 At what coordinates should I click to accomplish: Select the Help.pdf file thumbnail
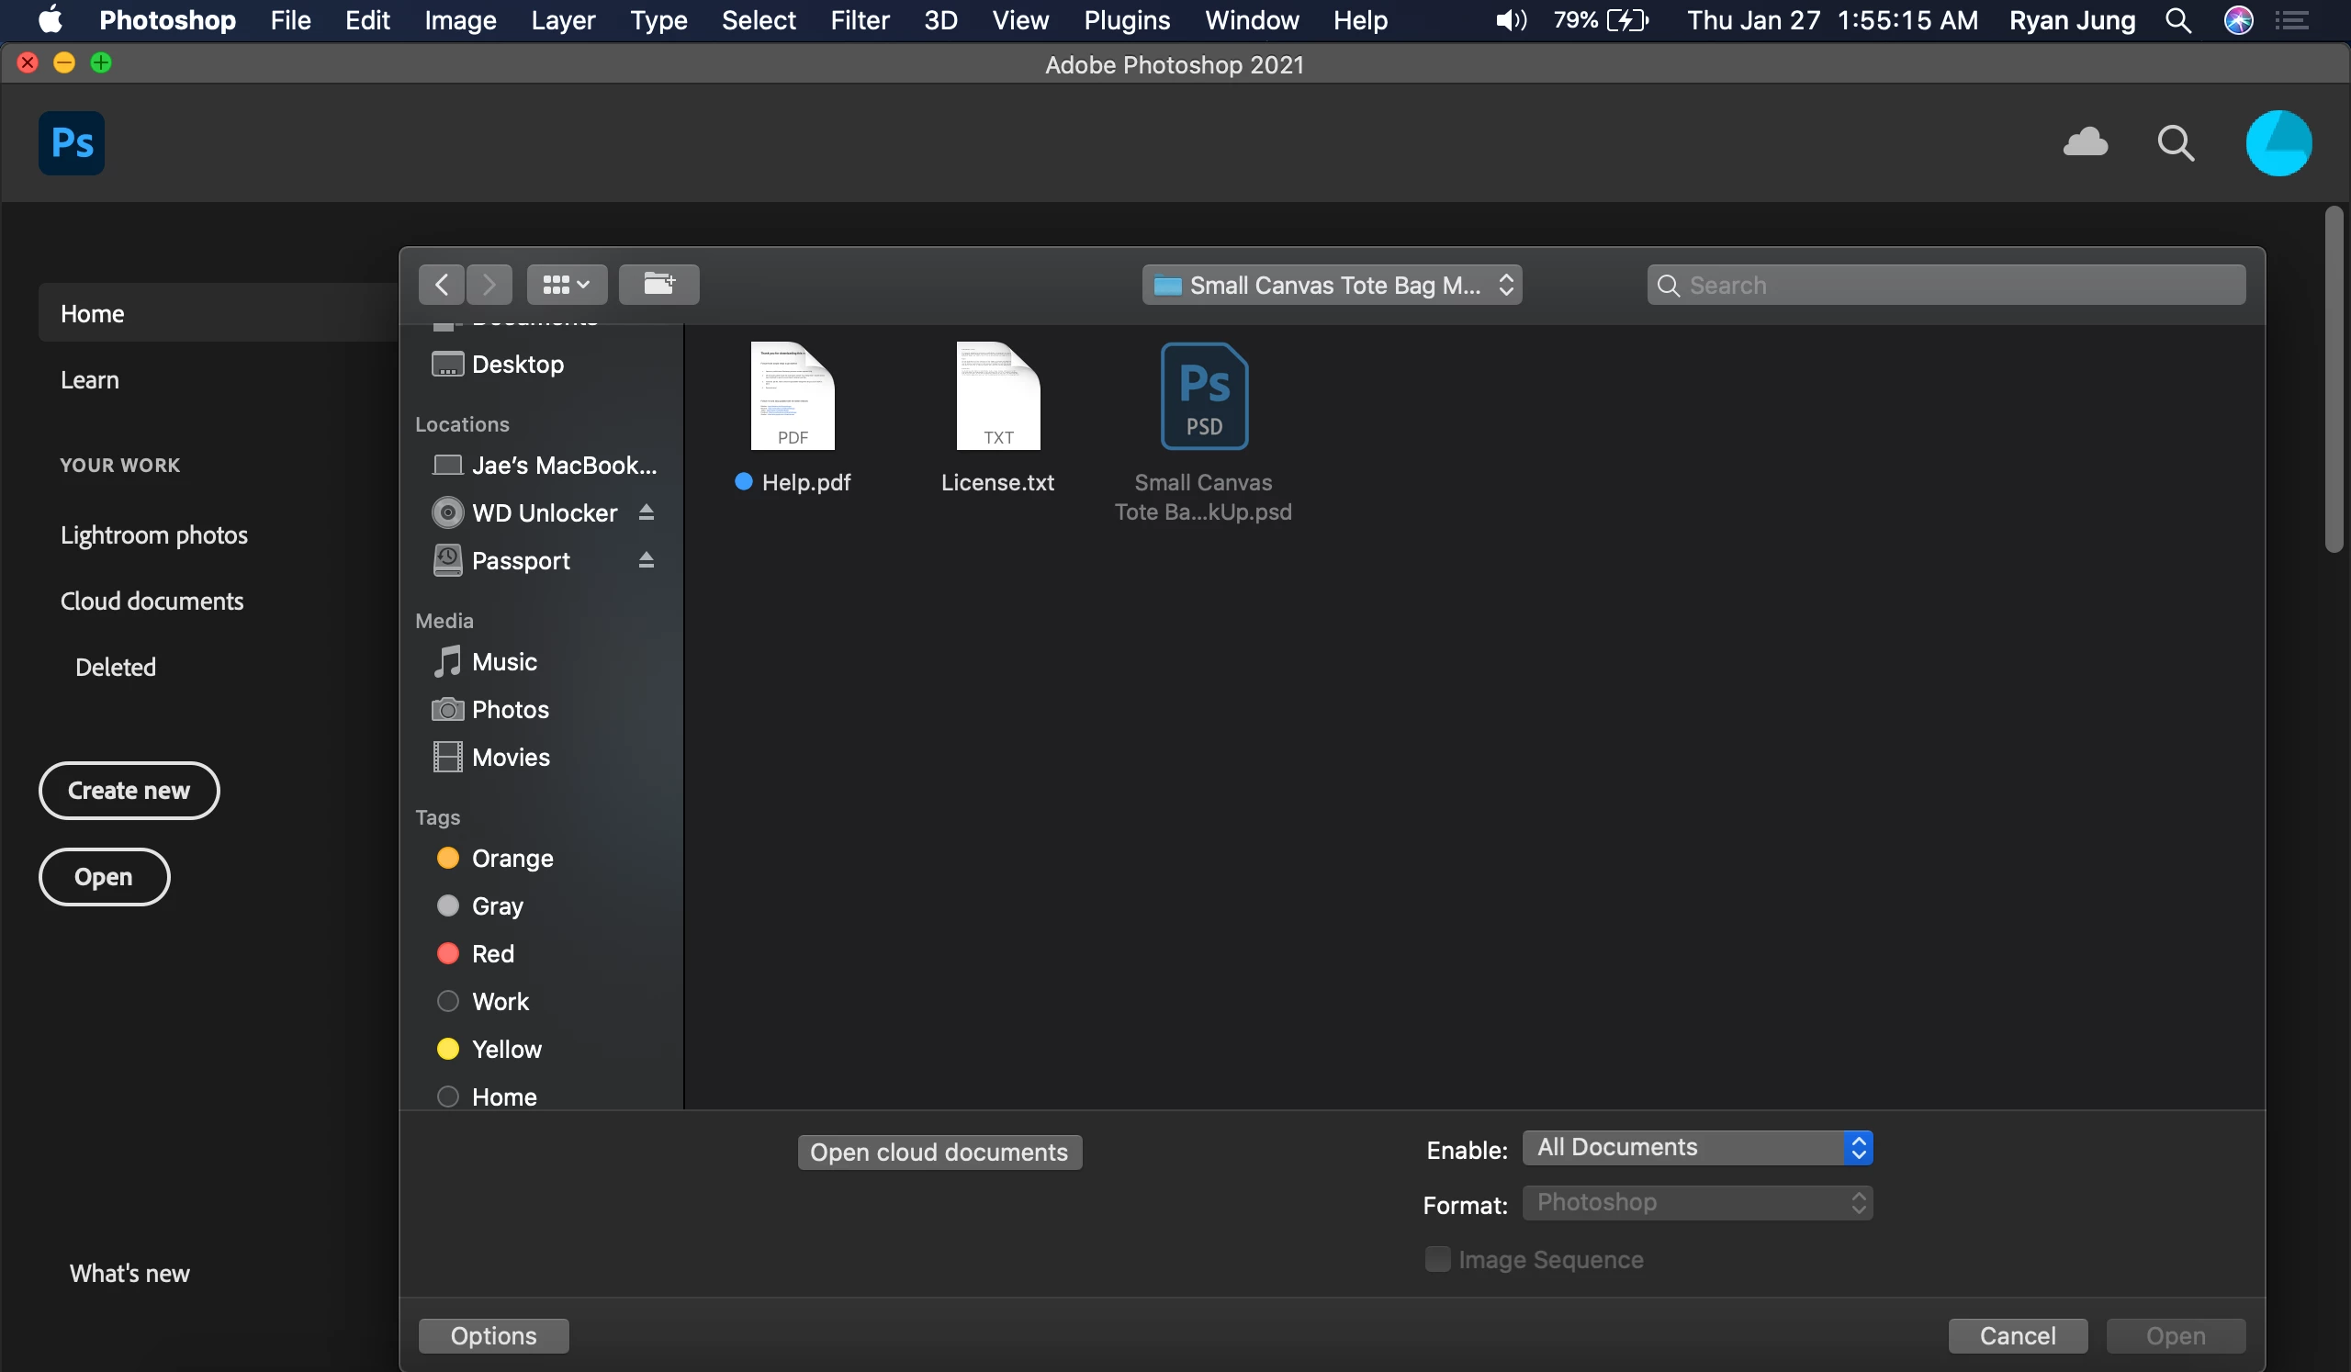(792, 397)
